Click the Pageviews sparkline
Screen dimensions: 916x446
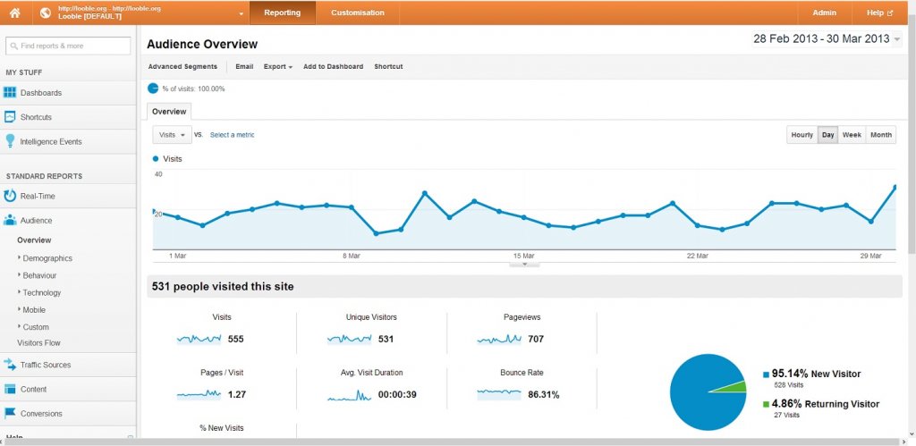click(x=499, y=339)
